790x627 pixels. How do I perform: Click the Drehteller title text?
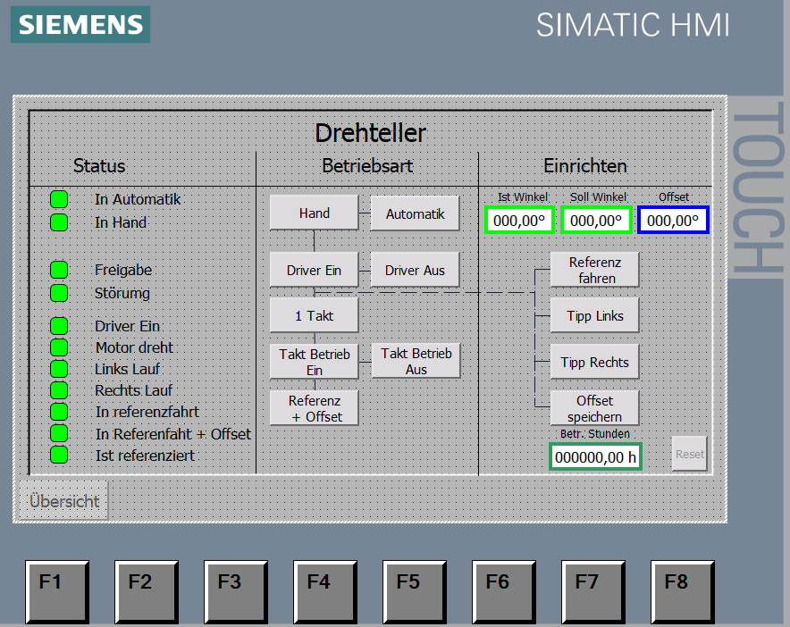pyautogui.click(x=370, y=133)
